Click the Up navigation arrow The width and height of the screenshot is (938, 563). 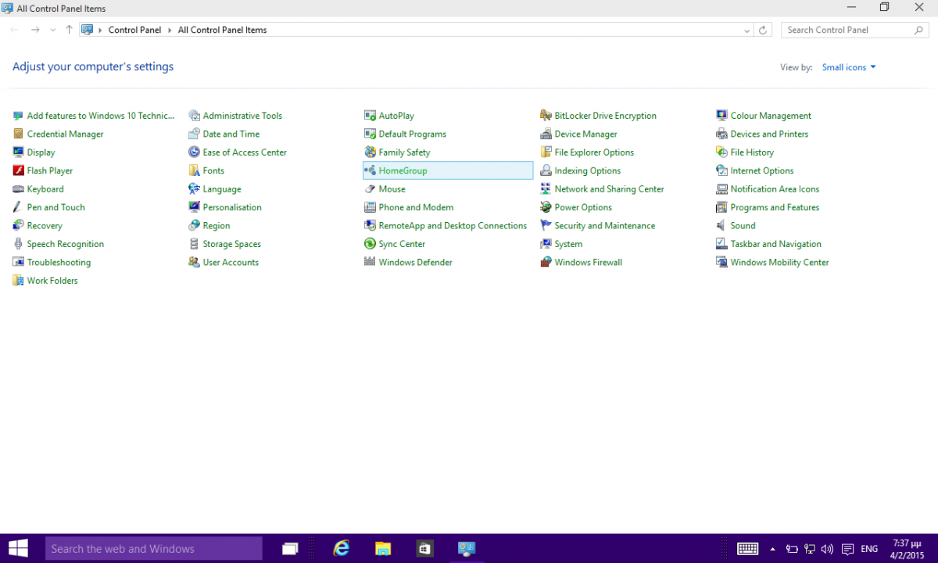tap(69, 30)
